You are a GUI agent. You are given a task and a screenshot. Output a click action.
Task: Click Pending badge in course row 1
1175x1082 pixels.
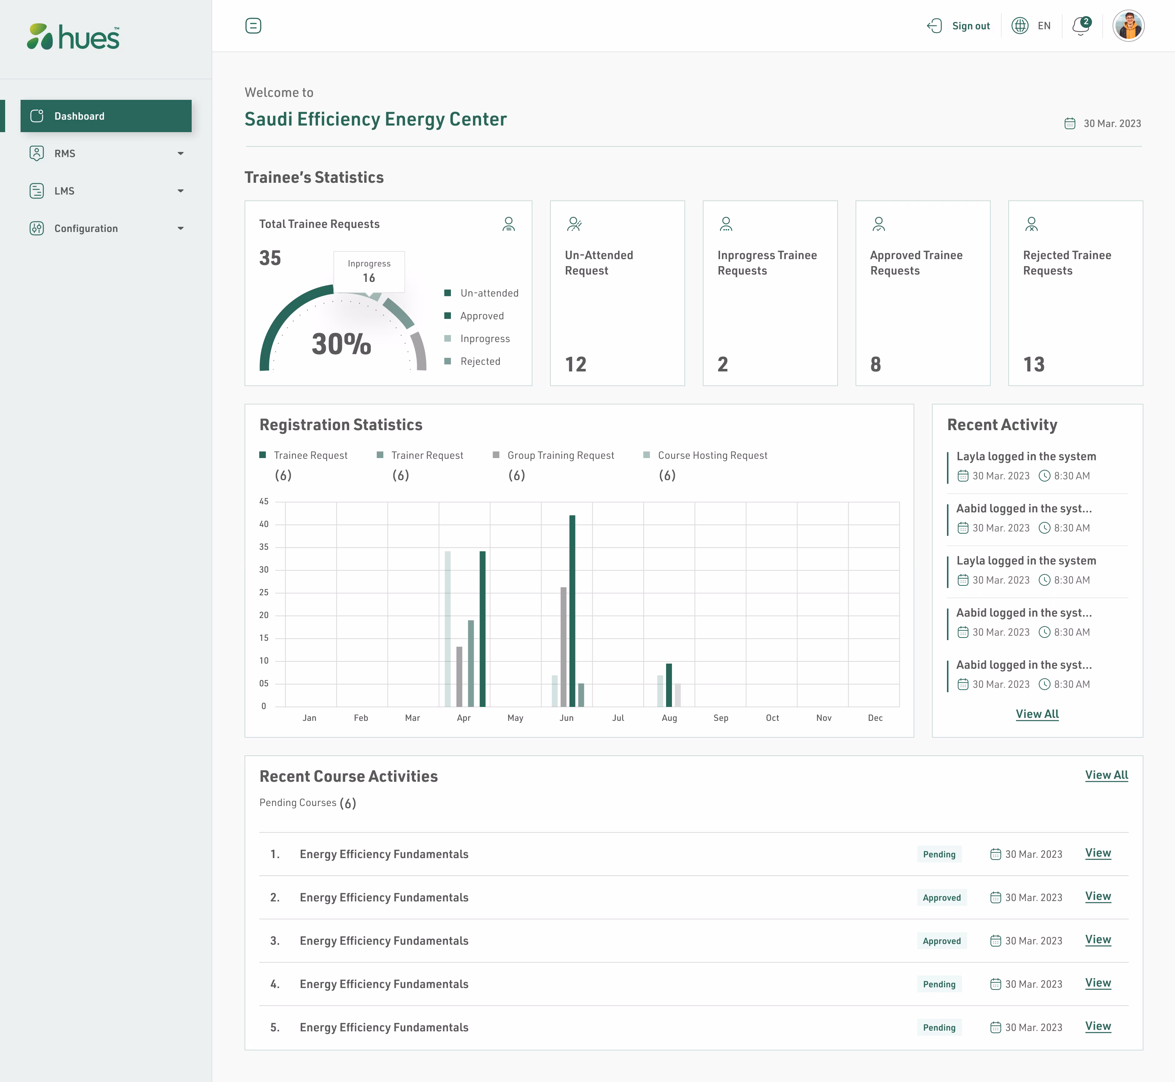point(939,854)
